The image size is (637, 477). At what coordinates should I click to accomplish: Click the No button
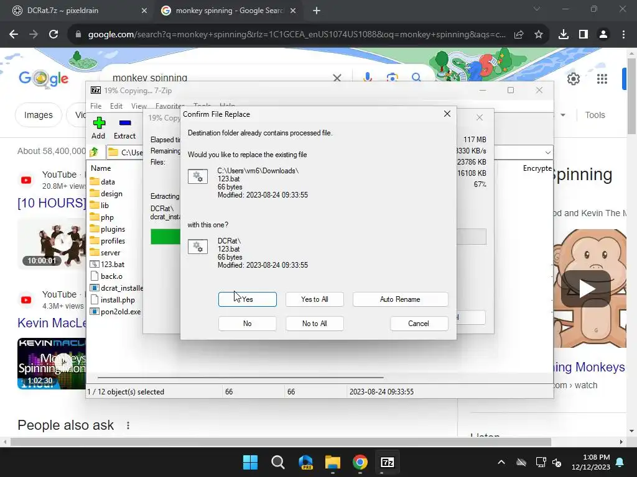(248, 323)
